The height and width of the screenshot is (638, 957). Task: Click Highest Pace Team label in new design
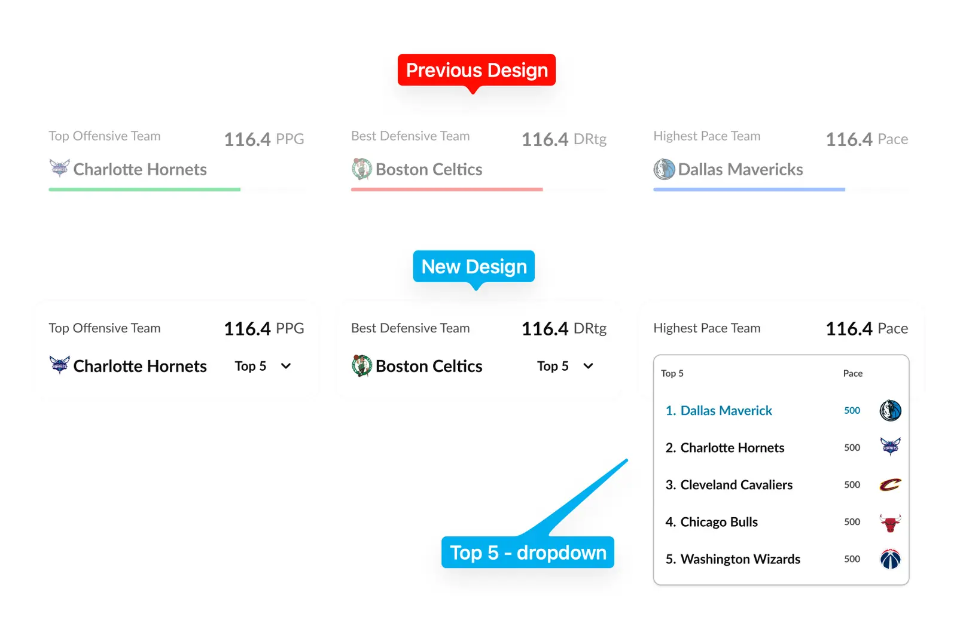(x=707, y=328)
